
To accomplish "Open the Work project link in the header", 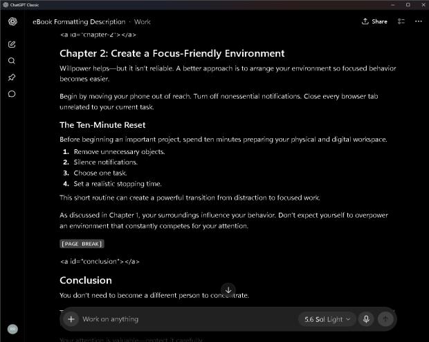I will (x=143, y=22).
